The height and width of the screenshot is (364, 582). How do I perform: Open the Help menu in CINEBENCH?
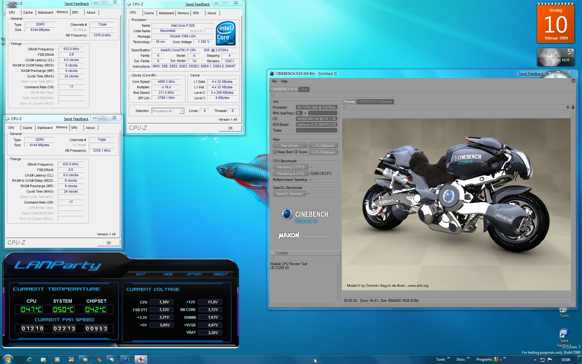284,81
